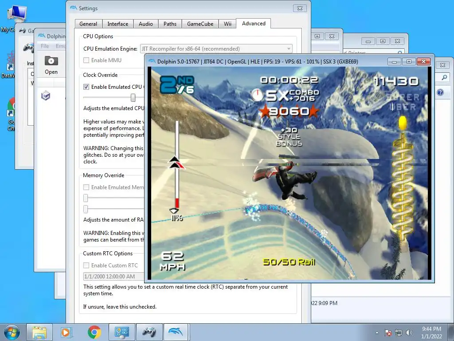Open File Explorer from the taskbar

[x=39, y=332]
